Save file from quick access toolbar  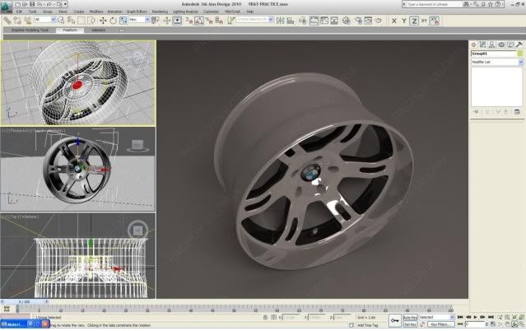pyautogui.click(x=32, y=4)
